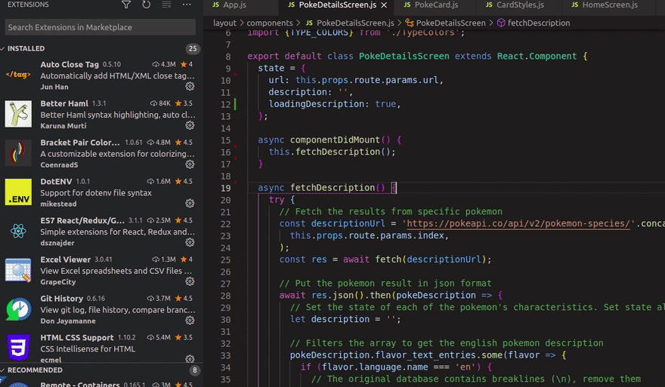The image size is (665, 387).
Task: Switch to the PokeCard.js tab
Action: point(436,5)
